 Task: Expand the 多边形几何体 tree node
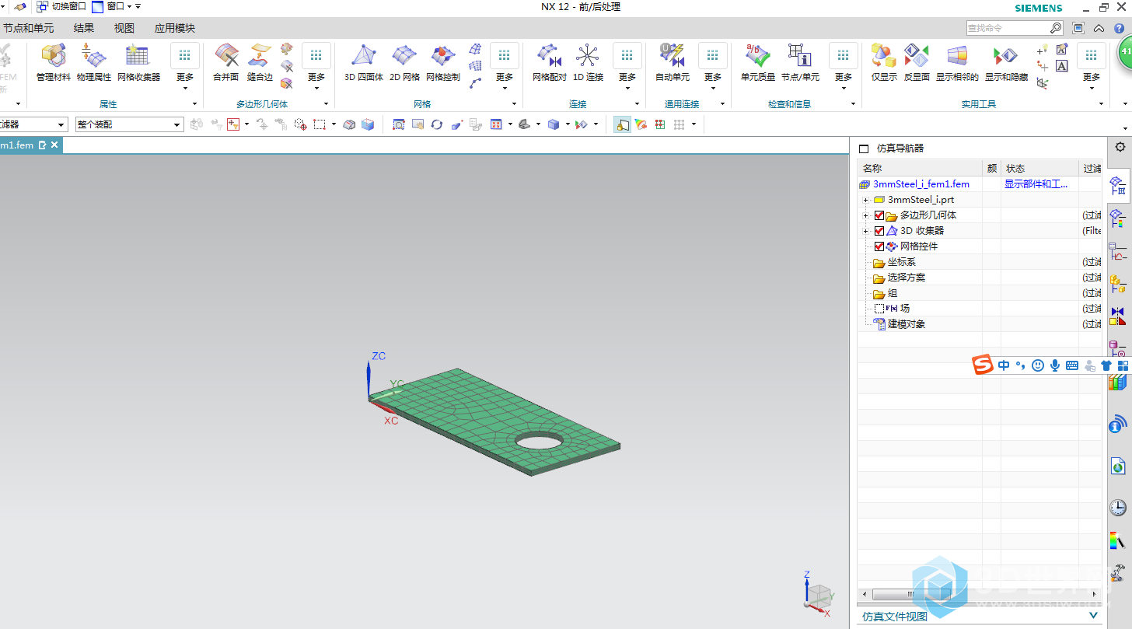865,215
